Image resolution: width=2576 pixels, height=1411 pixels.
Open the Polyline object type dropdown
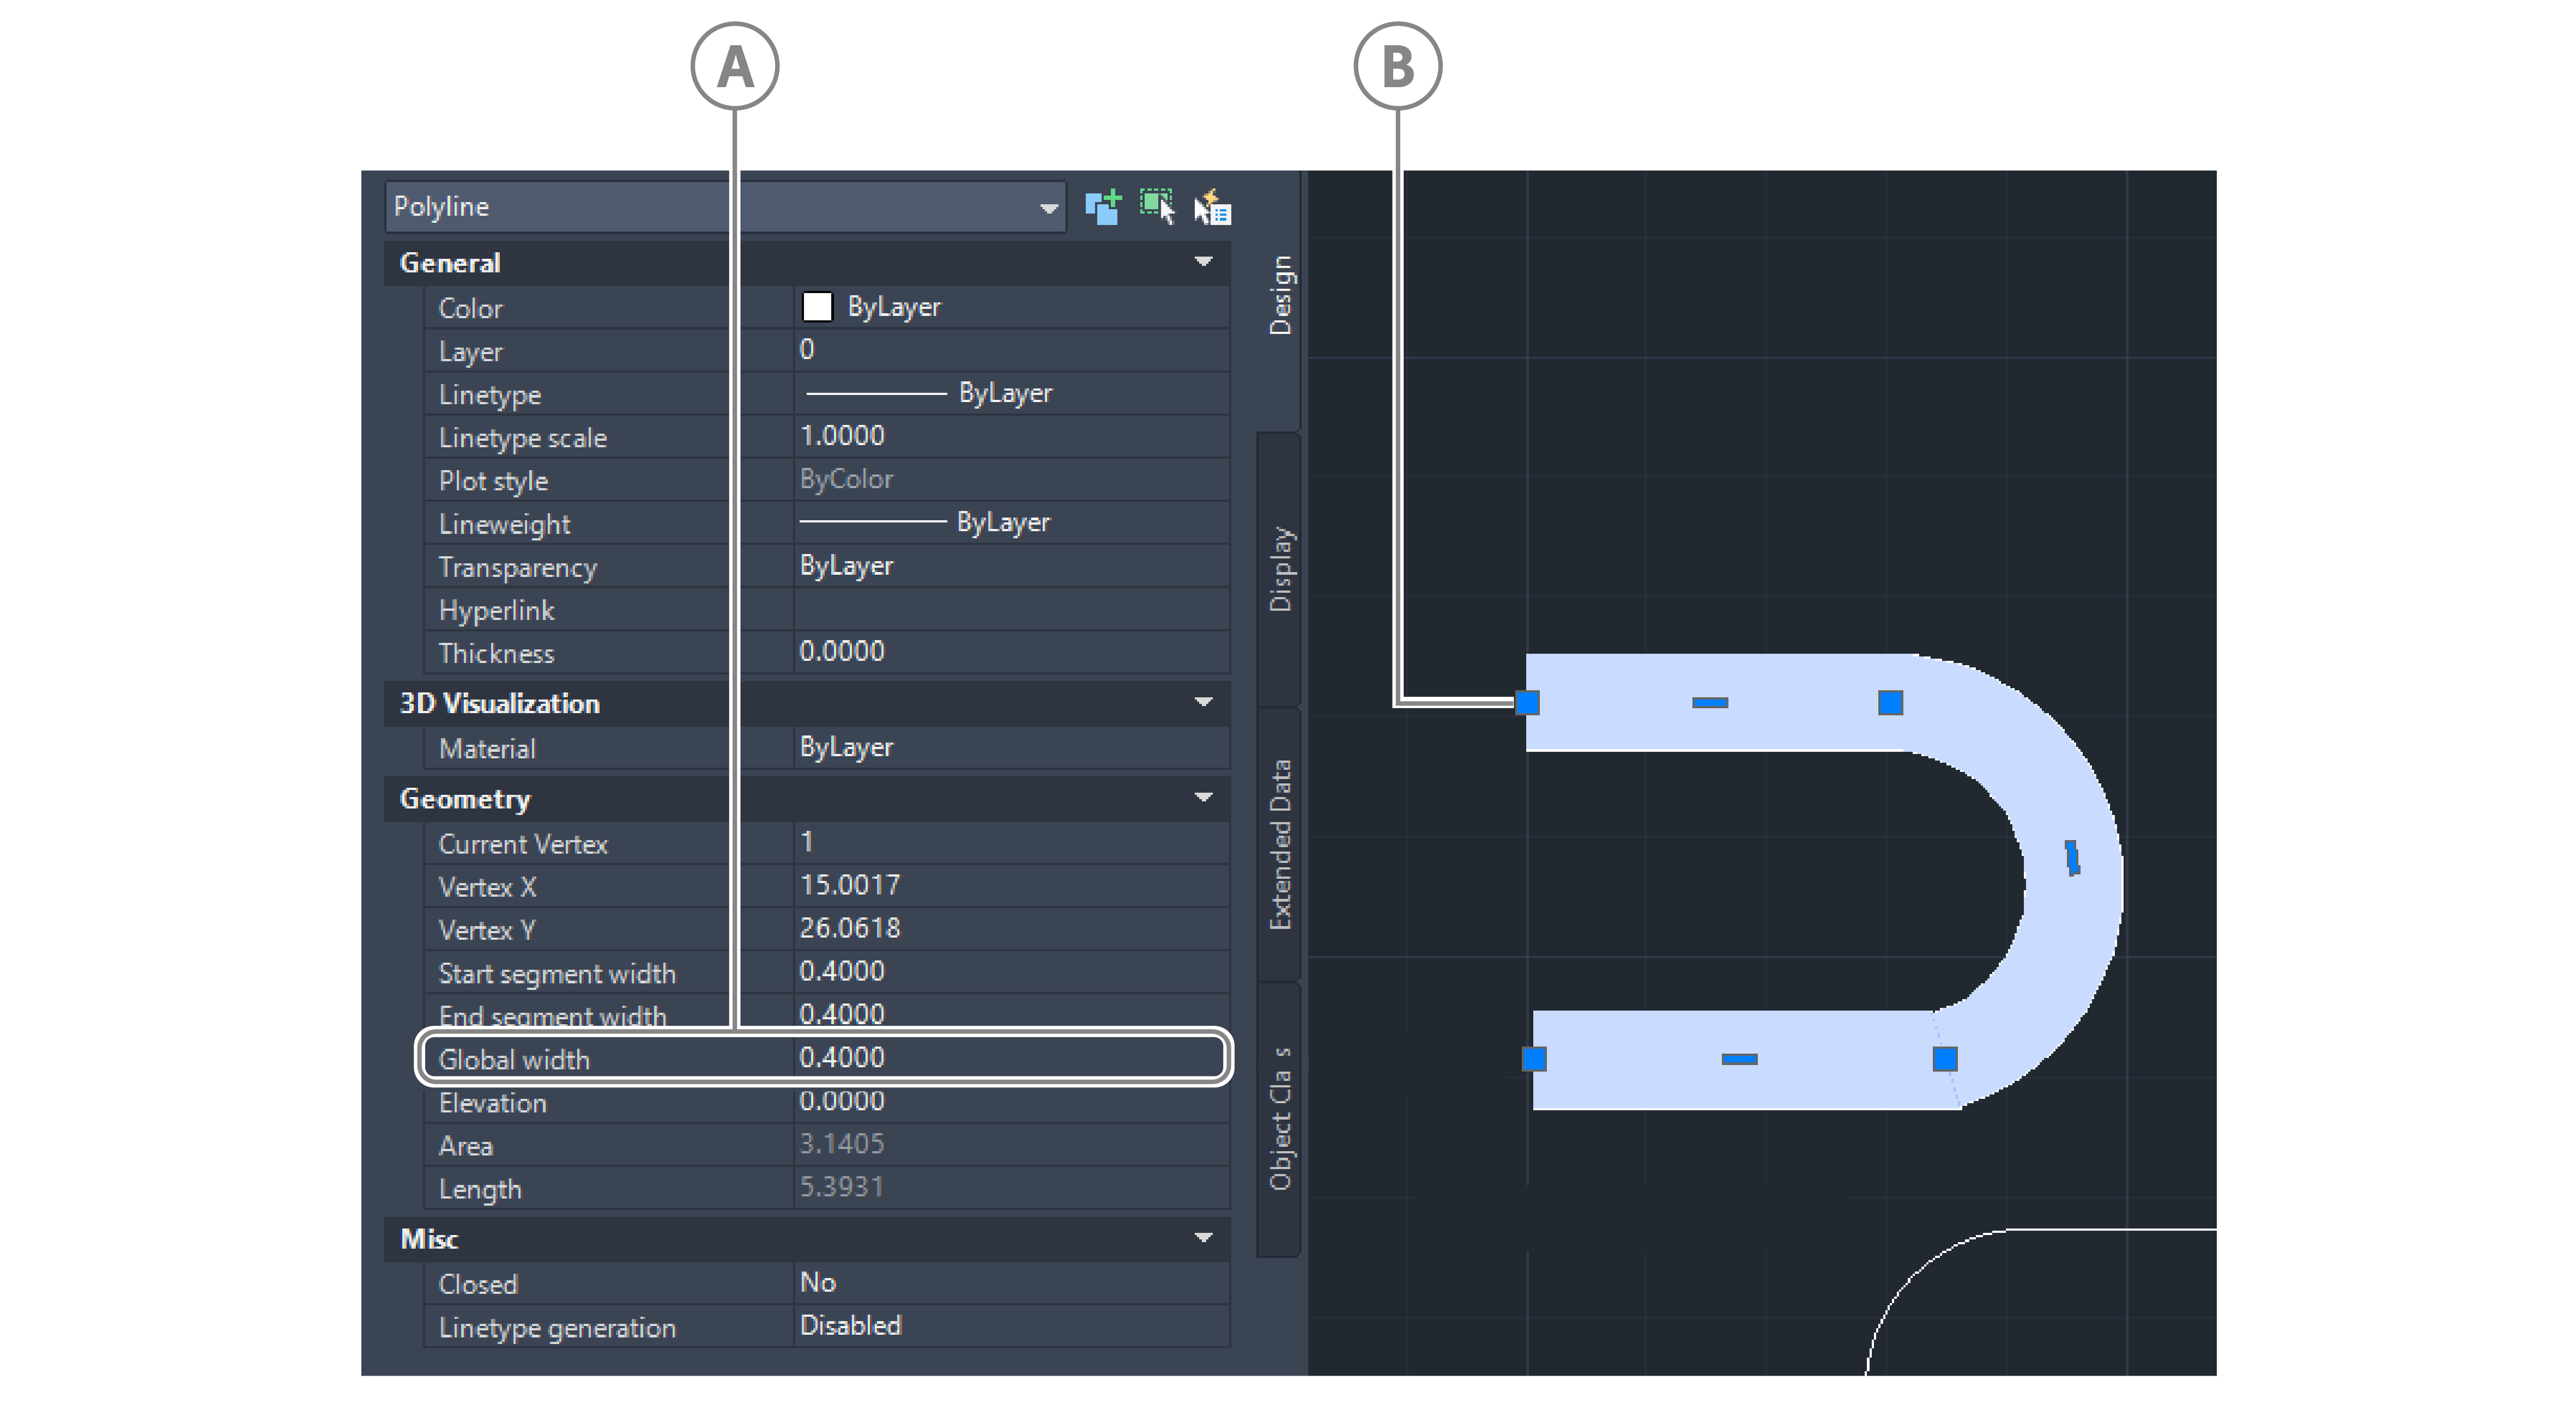1048,208
